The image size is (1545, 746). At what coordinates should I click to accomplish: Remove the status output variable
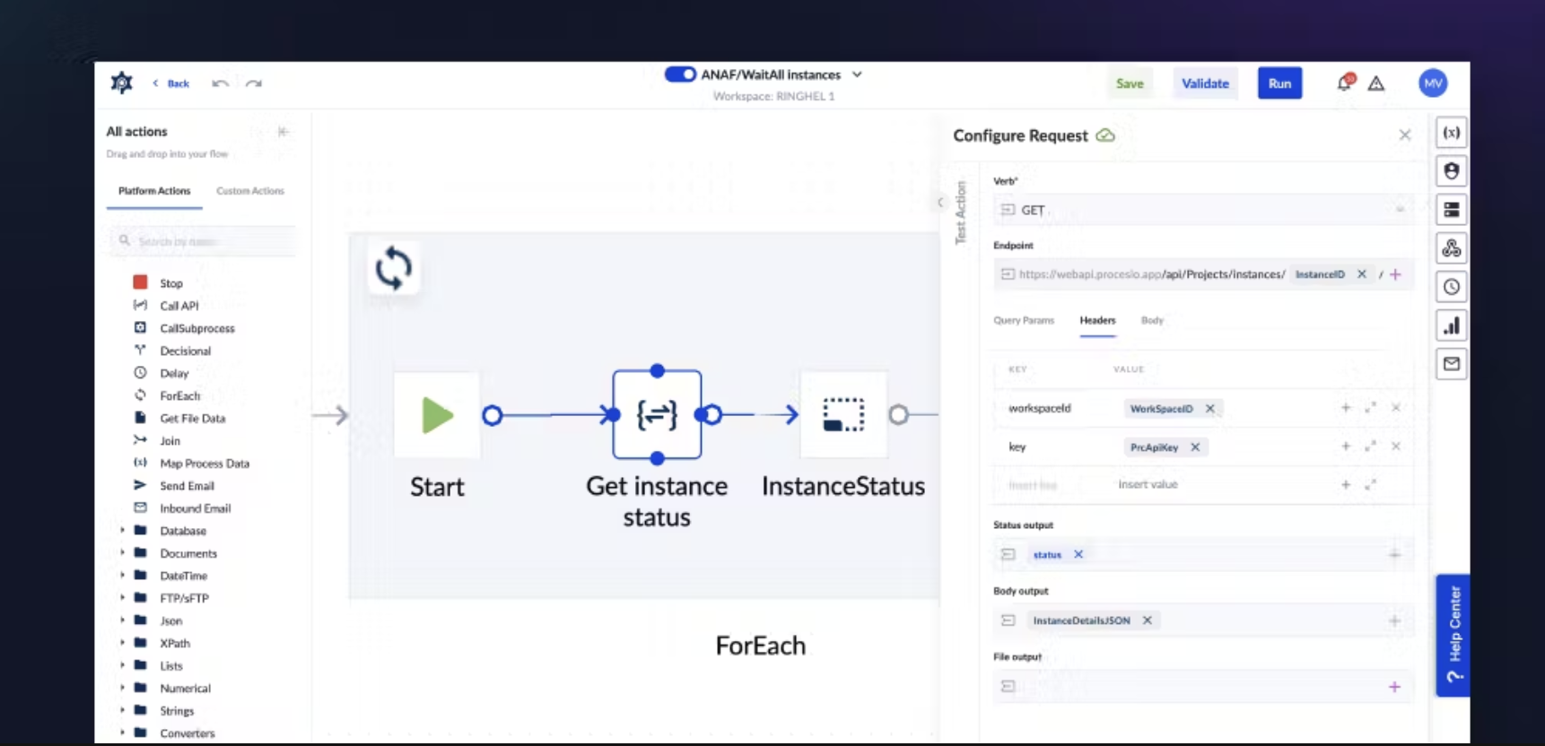(x=1078, y=554)
